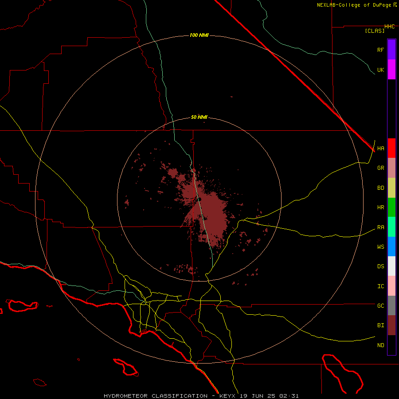Click the radar site center dot

199,199
